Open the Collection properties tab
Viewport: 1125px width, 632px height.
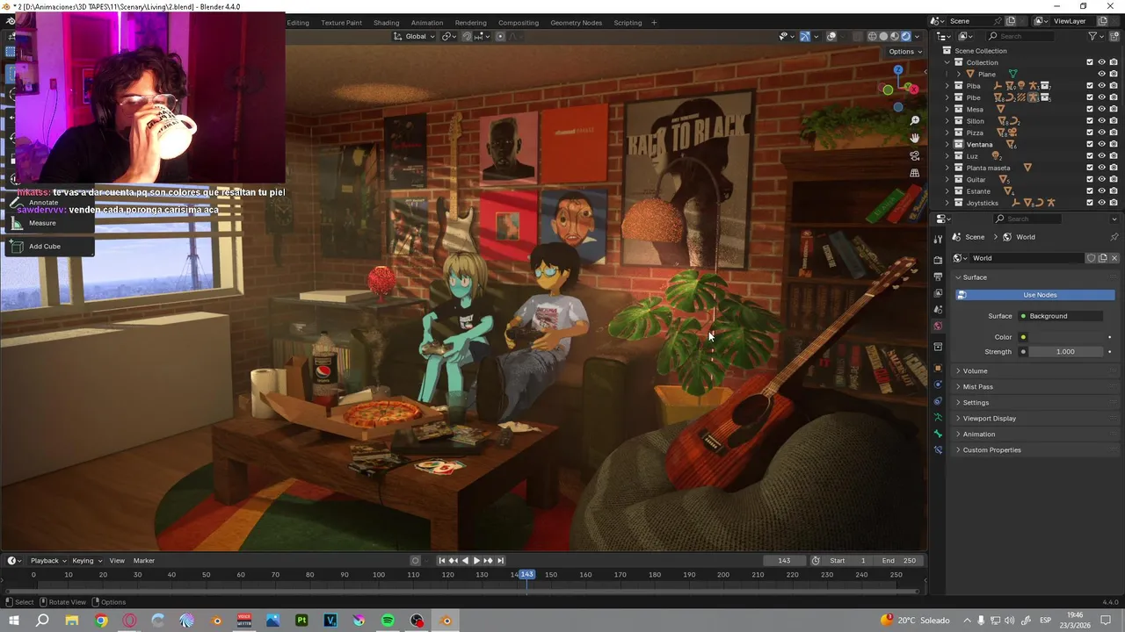[x=938, y=347]
